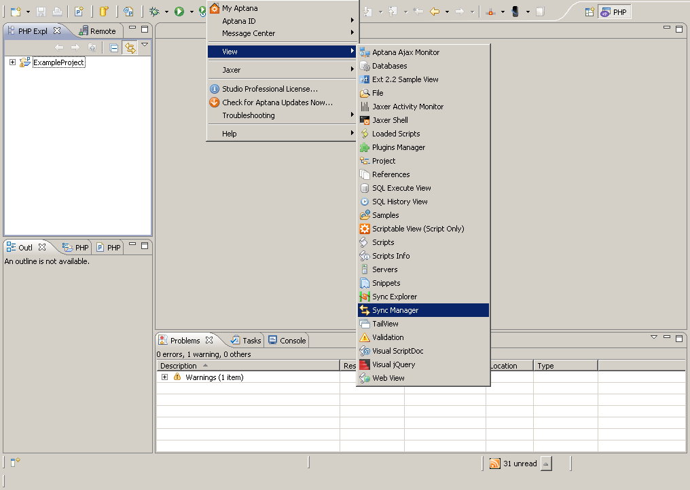Open the Samples view
Image resolution: width=690 pixels, height=490 pixels.
pos(423,215)
